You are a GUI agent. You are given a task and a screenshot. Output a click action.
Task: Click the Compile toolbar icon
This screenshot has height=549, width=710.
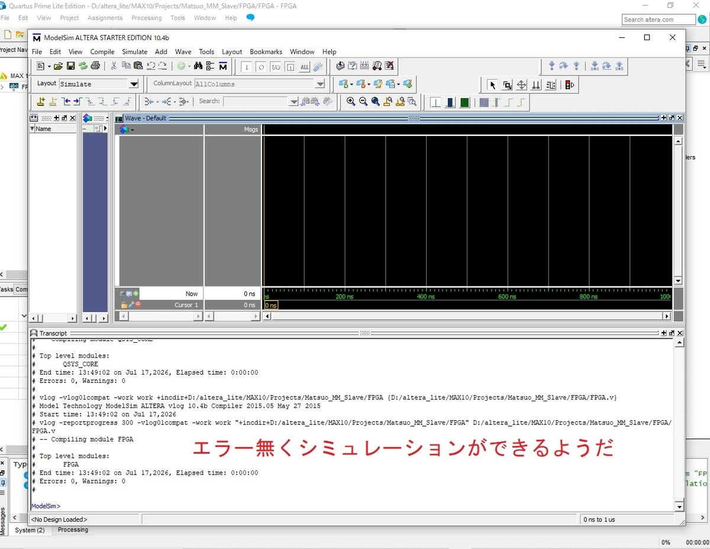tap(340, 66)
